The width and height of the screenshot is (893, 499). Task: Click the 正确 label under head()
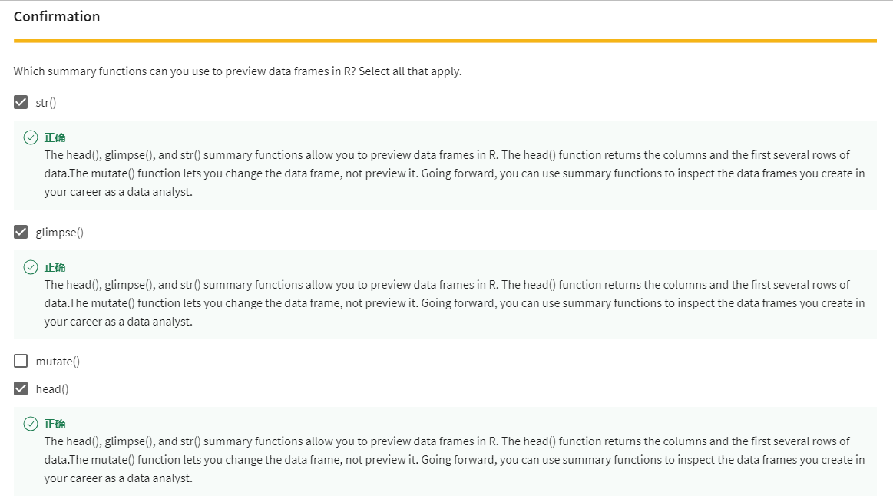pyautogui.click(x=55, y=424)
